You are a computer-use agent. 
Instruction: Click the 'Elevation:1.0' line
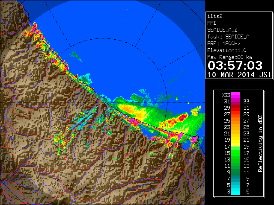(x=226, y=50)
